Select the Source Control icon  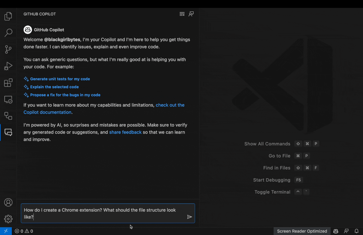(8, 49)
